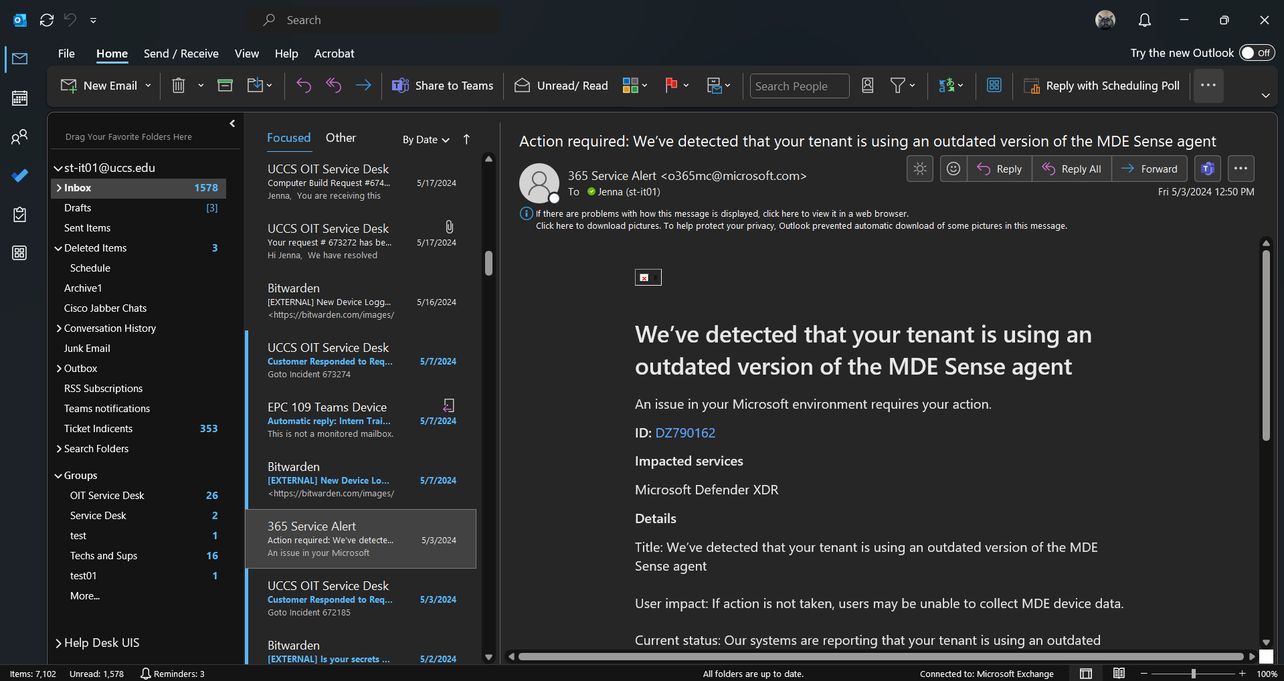
Task: Open More Apps grid in sidebar
Action: (20, 253)
